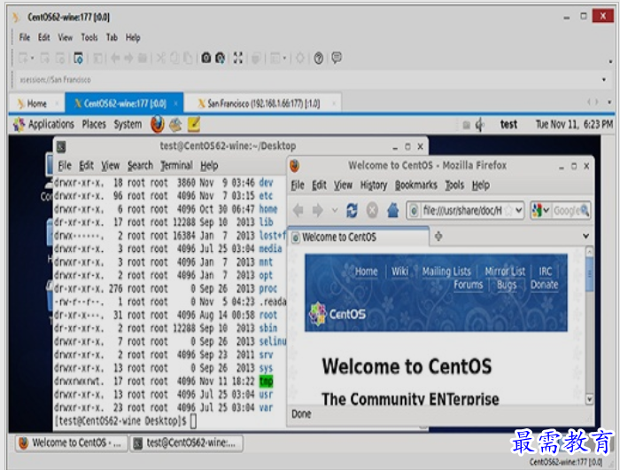Click the Forums link
Viewport: 620px width, 470px height.
(x=469, y=285)
